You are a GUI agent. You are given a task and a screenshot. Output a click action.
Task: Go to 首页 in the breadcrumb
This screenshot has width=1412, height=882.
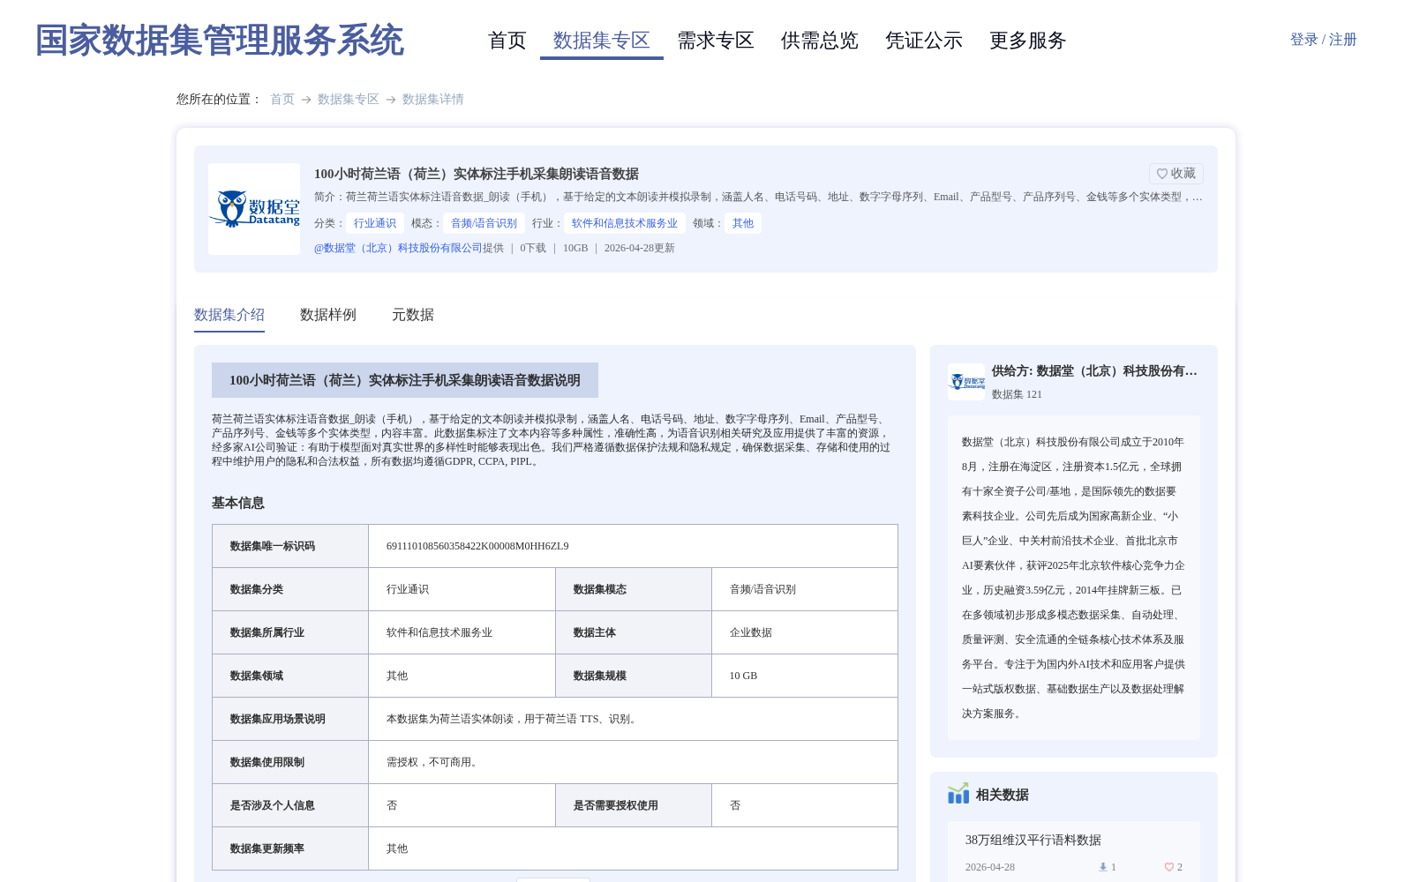click(282, 99)
